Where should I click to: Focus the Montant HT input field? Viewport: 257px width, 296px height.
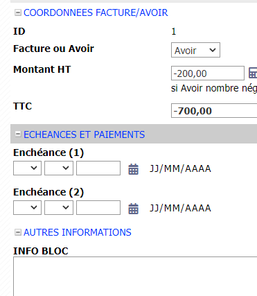pos(208,73)
